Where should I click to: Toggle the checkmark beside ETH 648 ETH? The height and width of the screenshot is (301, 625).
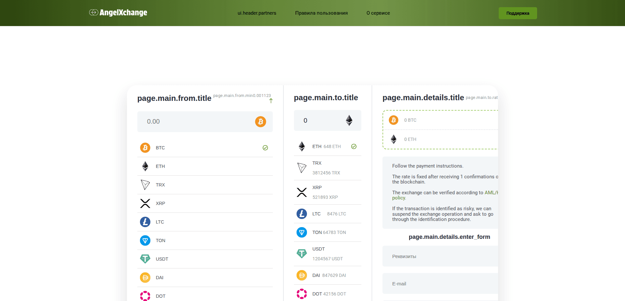[x=354, y=146]
